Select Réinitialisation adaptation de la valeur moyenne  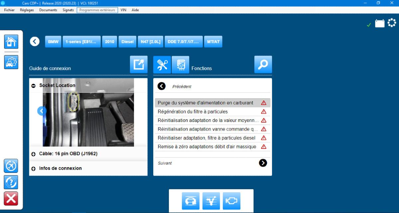click(x=212, y=120)
